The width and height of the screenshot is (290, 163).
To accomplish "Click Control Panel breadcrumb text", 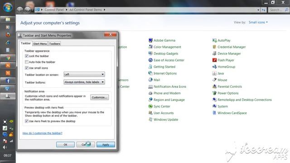I will (x=54, y=10).
